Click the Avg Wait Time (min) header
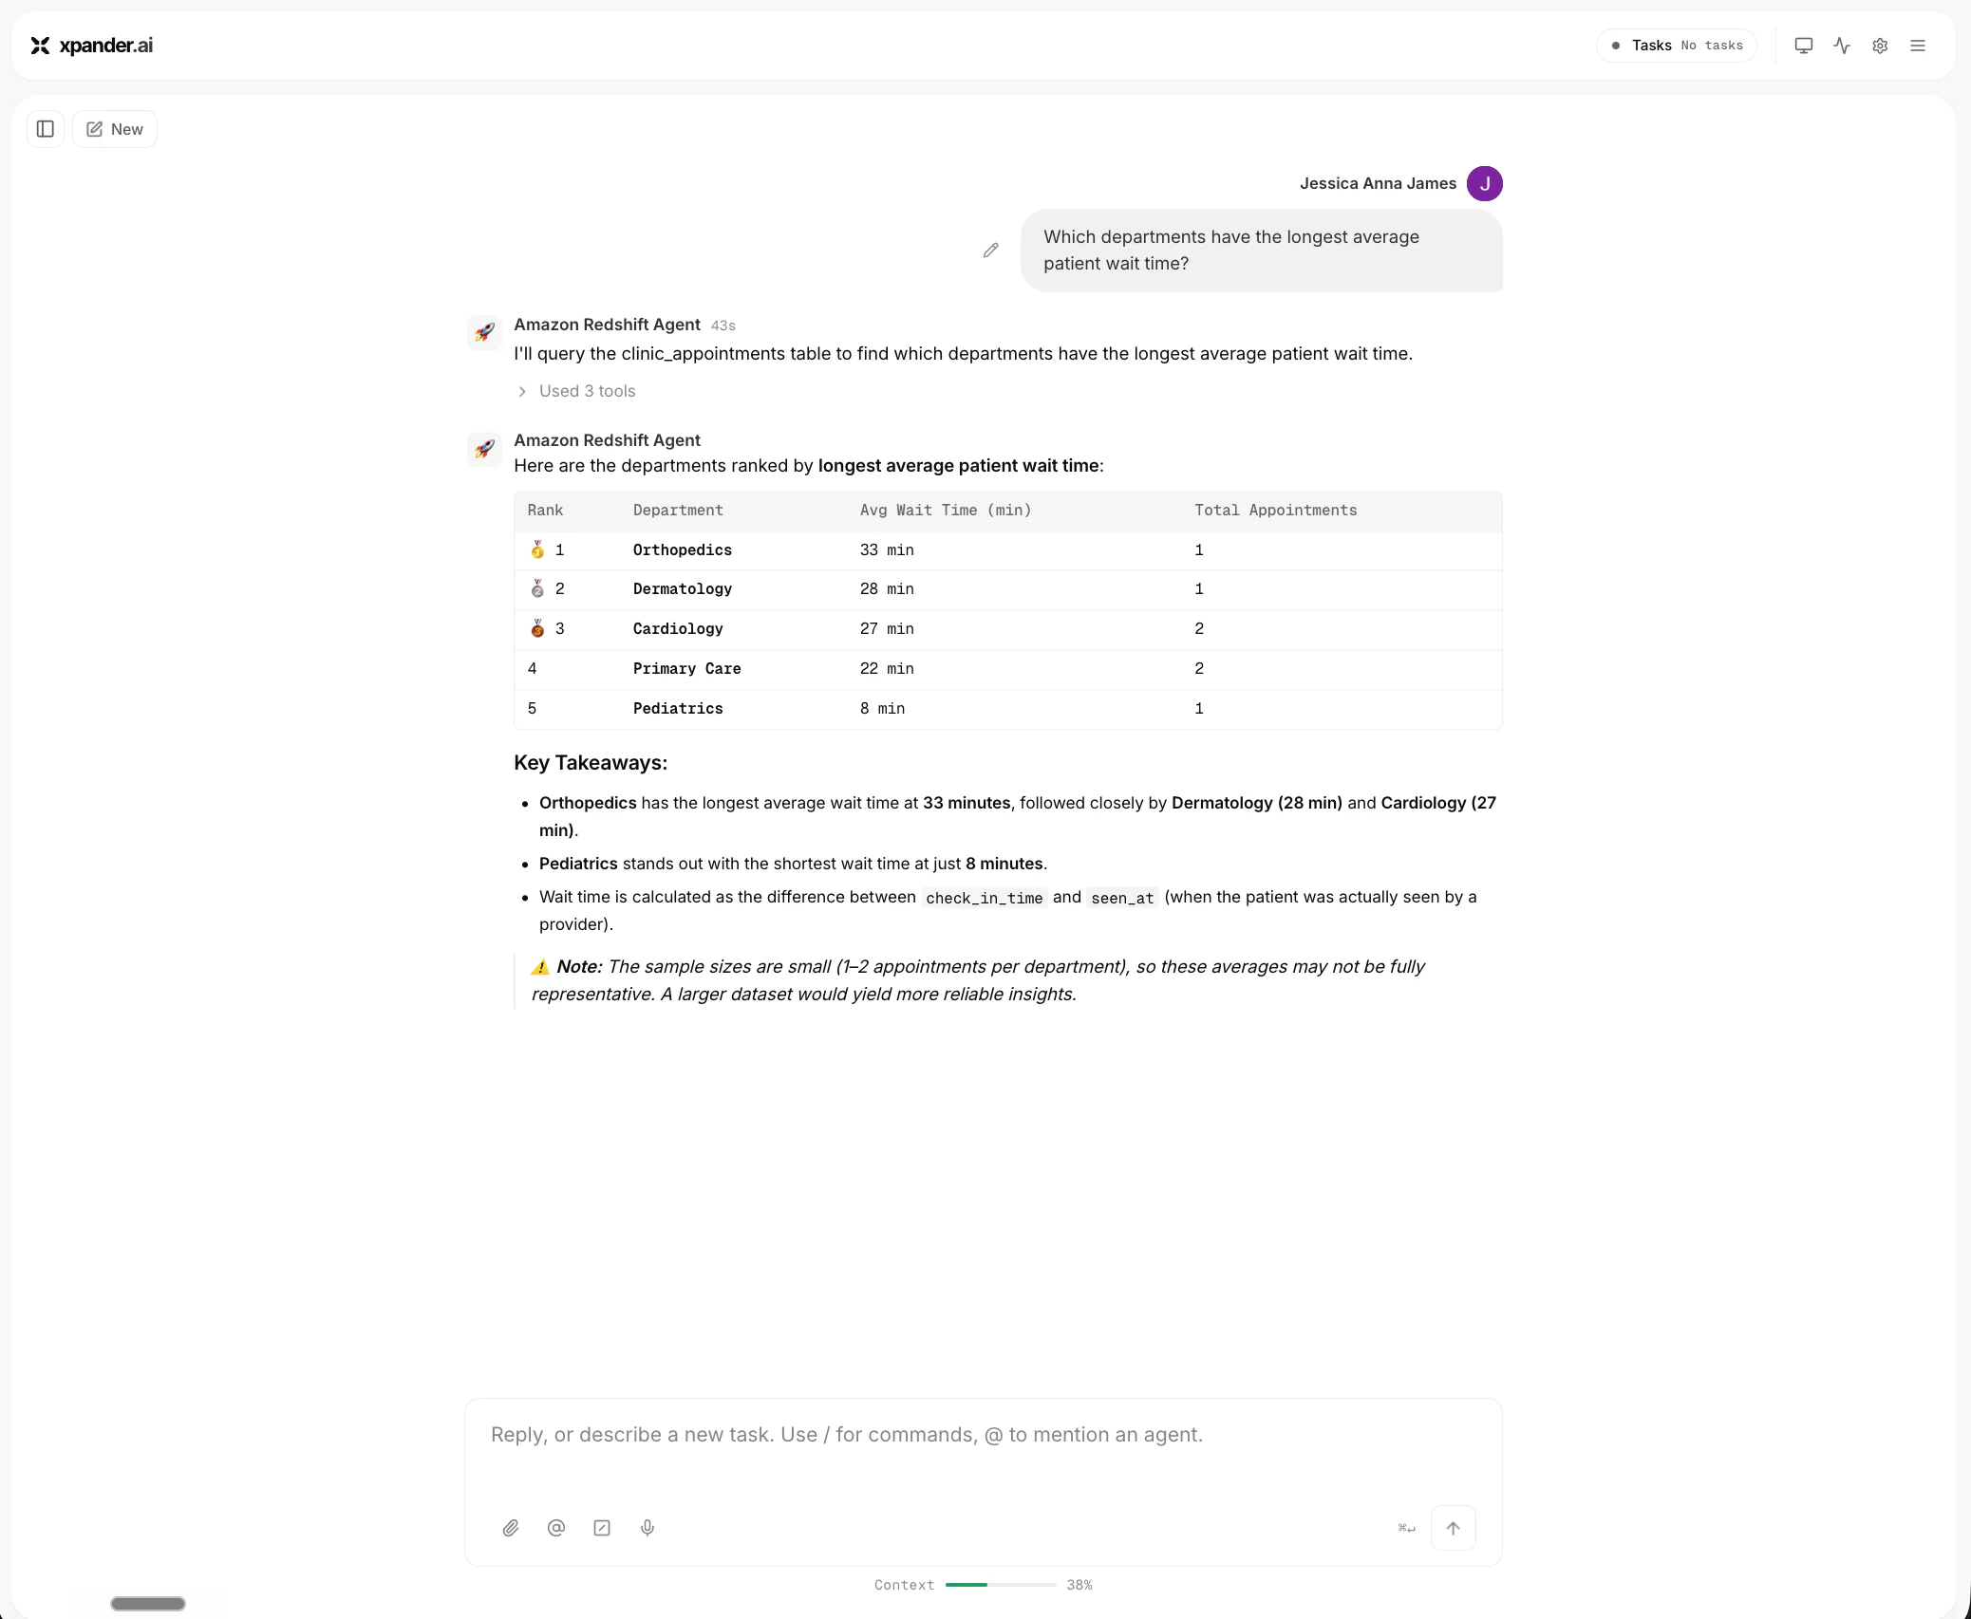Image resolution: width=1971 pixels, height=1619 pixels. (x=946, y=511)
